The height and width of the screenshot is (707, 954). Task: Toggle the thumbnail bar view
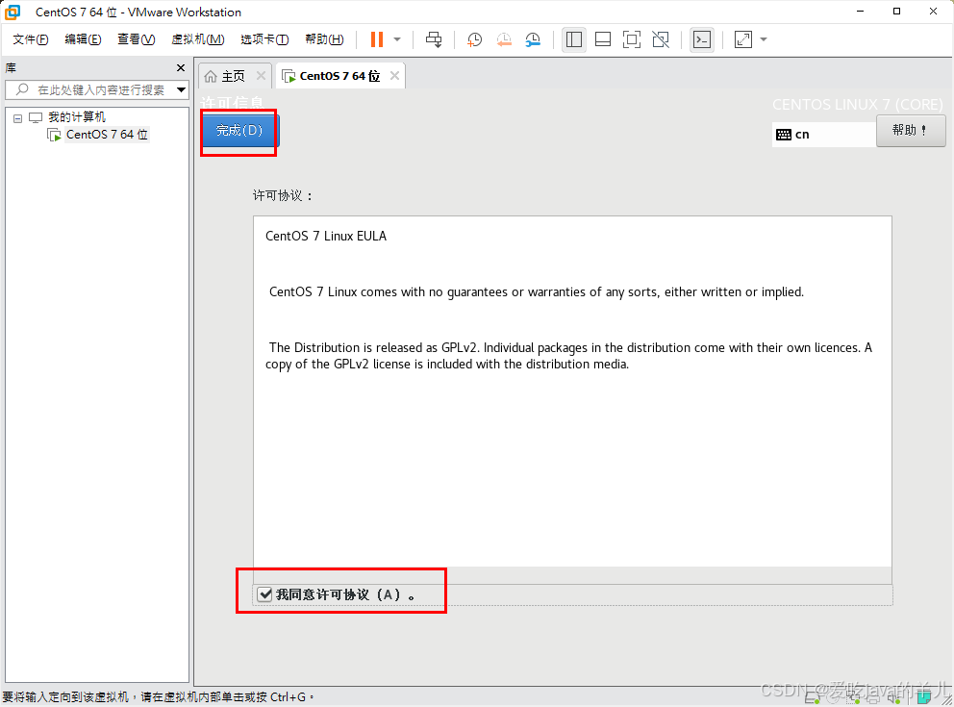point(603,39)
